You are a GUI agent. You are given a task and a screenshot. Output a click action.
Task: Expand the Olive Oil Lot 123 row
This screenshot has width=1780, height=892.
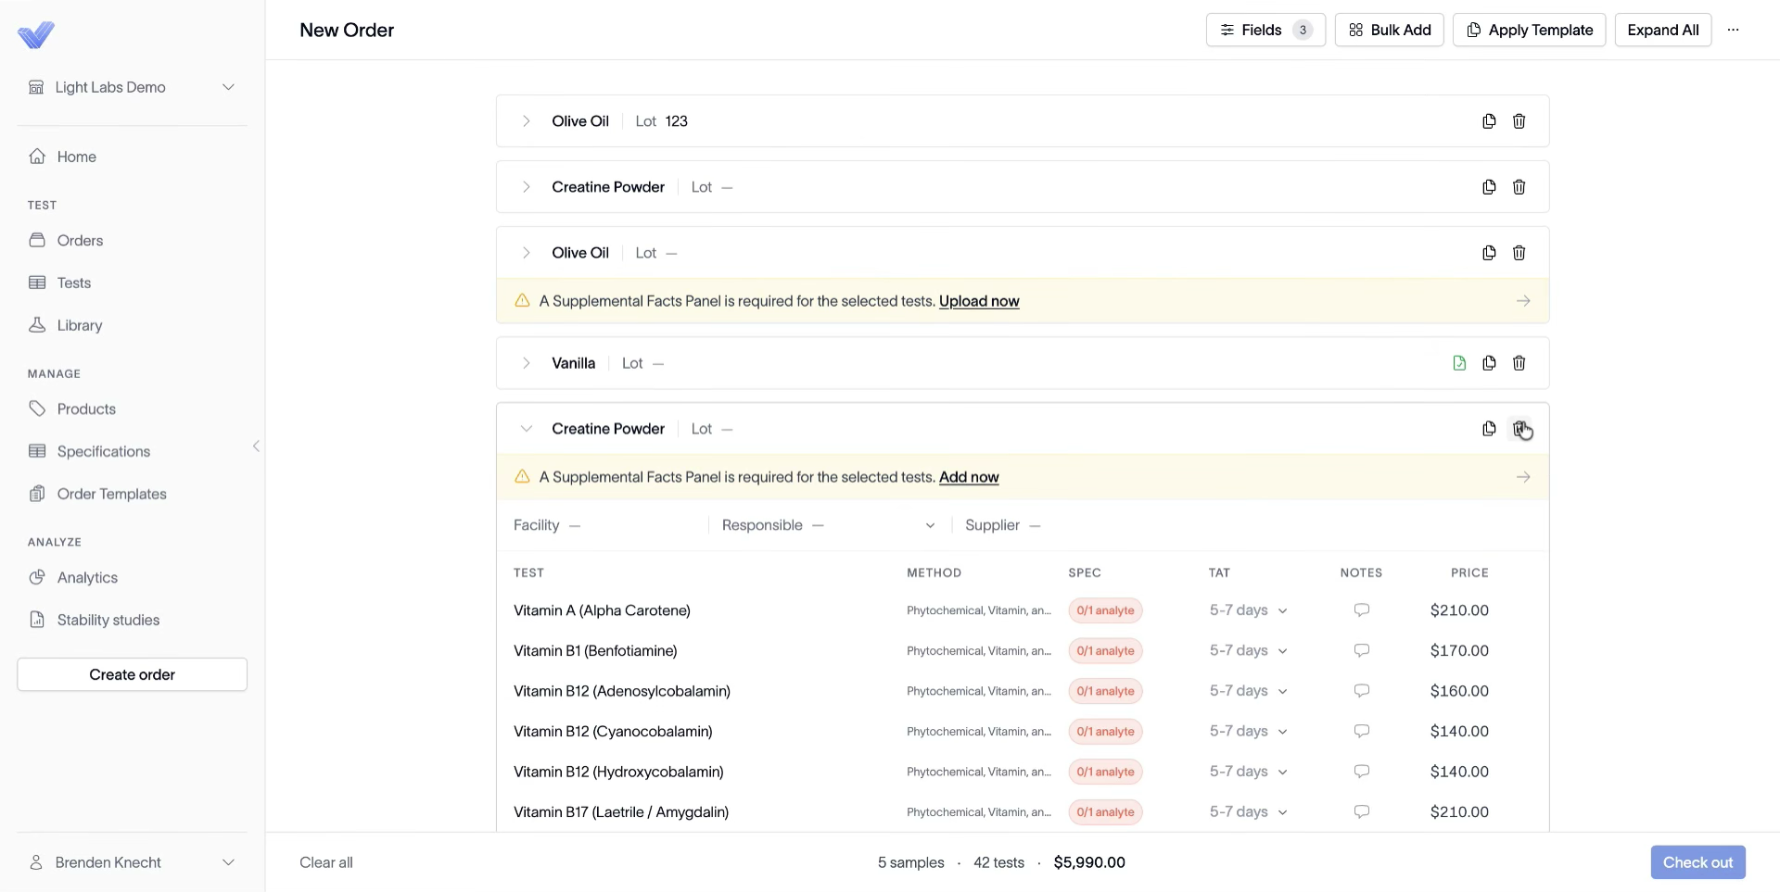pos(526,121)
